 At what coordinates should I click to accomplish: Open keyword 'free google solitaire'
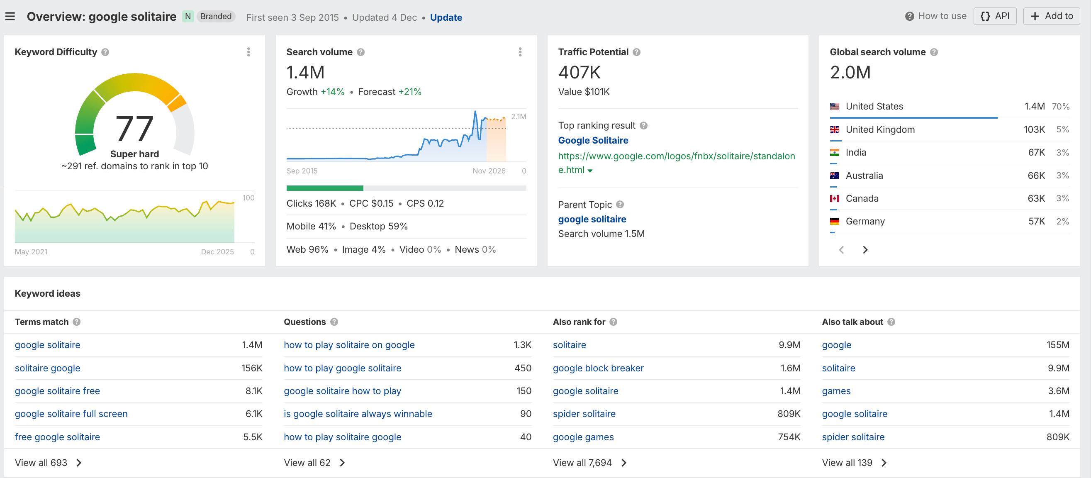(57, 437)
